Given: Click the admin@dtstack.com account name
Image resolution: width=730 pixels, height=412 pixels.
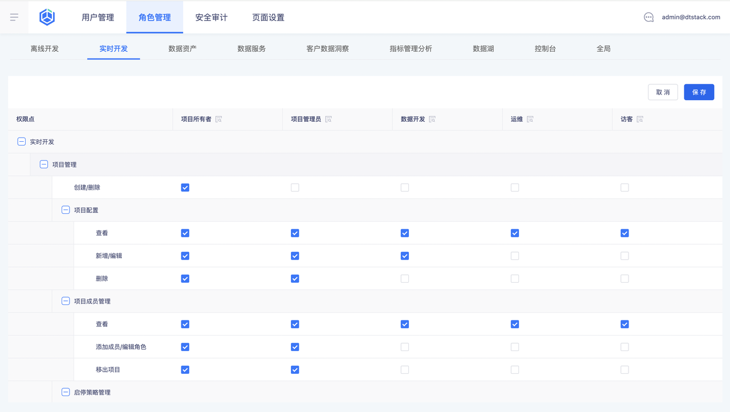Looking at the screenshot, I should (691, 17).
